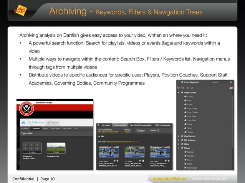Viewport: 245px width, 183px height.
Task: Toggle the red switch in keywords panel
Action: pos(230,88)
